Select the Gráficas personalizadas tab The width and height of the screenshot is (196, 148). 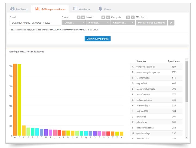point(50,9)
